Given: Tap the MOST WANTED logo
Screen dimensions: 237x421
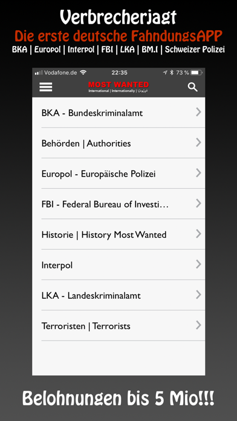Looking at the screenshot, I should (118, 87).
